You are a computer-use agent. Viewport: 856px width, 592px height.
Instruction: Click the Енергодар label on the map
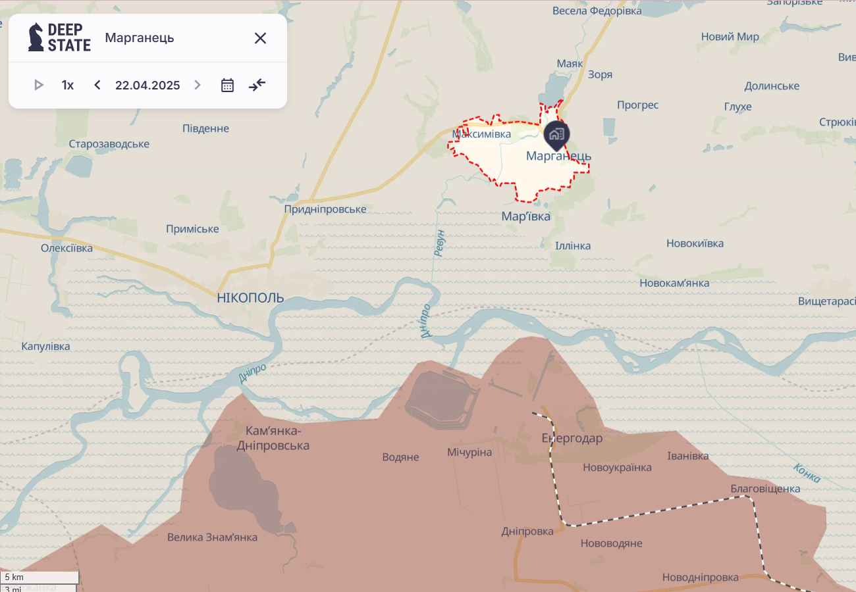tap(572, 438)
